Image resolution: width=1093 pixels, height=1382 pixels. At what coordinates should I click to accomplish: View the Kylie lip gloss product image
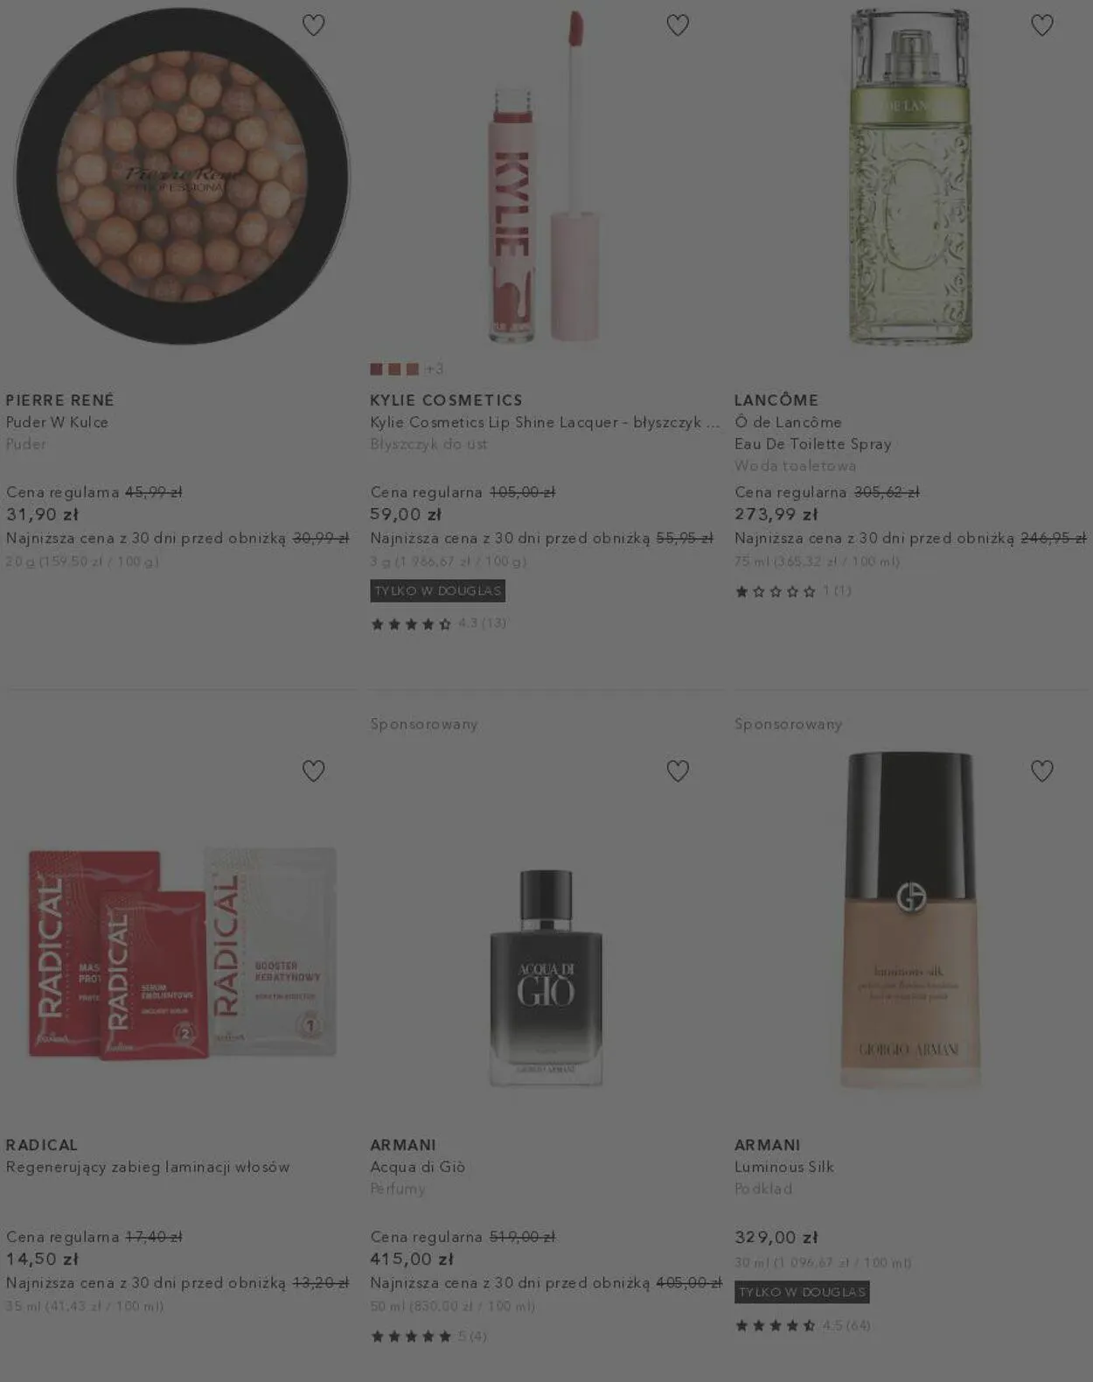[x=546, y=175]
